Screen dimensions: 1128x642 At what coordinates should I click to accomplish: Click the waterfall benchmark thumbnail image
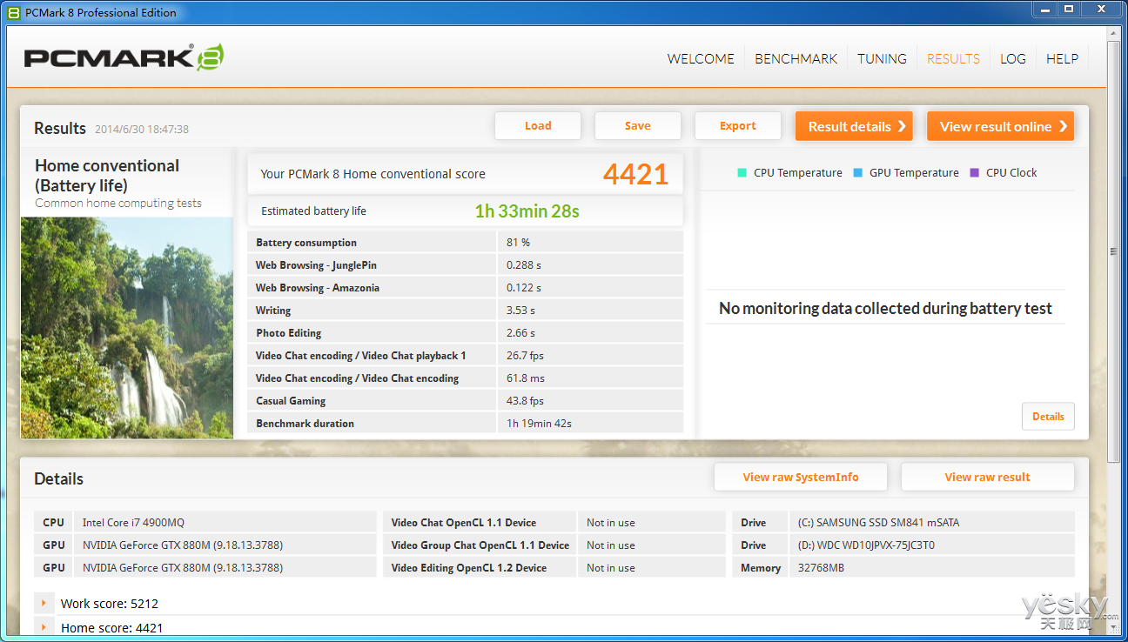127,327
